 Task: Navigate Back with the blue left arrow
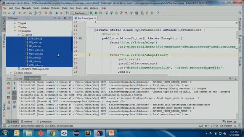56,13
